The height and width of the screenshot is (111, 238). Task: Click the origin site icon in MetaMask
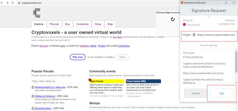194,35
